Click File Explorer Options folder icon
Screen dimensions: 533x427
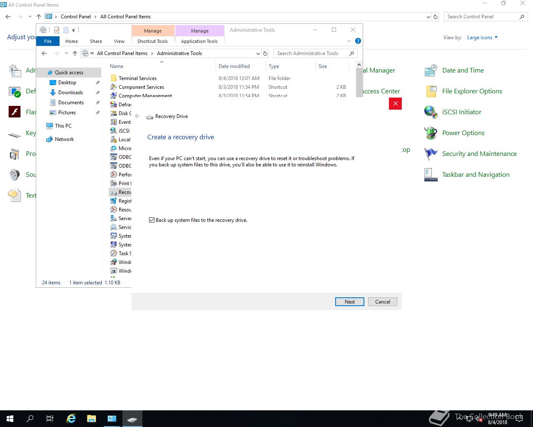coord(431,91)
